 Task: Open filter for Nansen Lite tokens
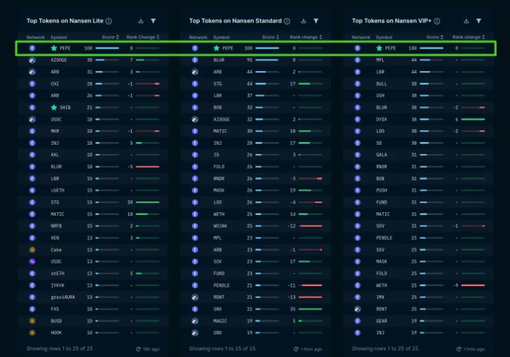(x=153, y=21)
